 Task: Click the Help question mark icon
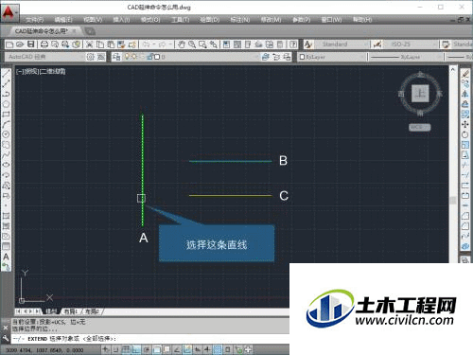click(x=293, y=44)
